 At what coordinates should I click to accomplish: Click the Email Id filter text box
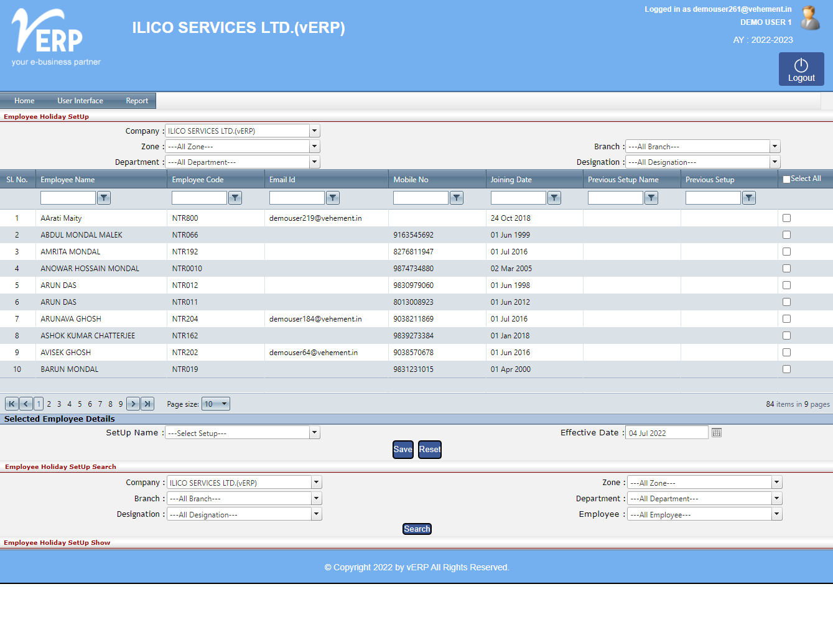click(297, 198)
